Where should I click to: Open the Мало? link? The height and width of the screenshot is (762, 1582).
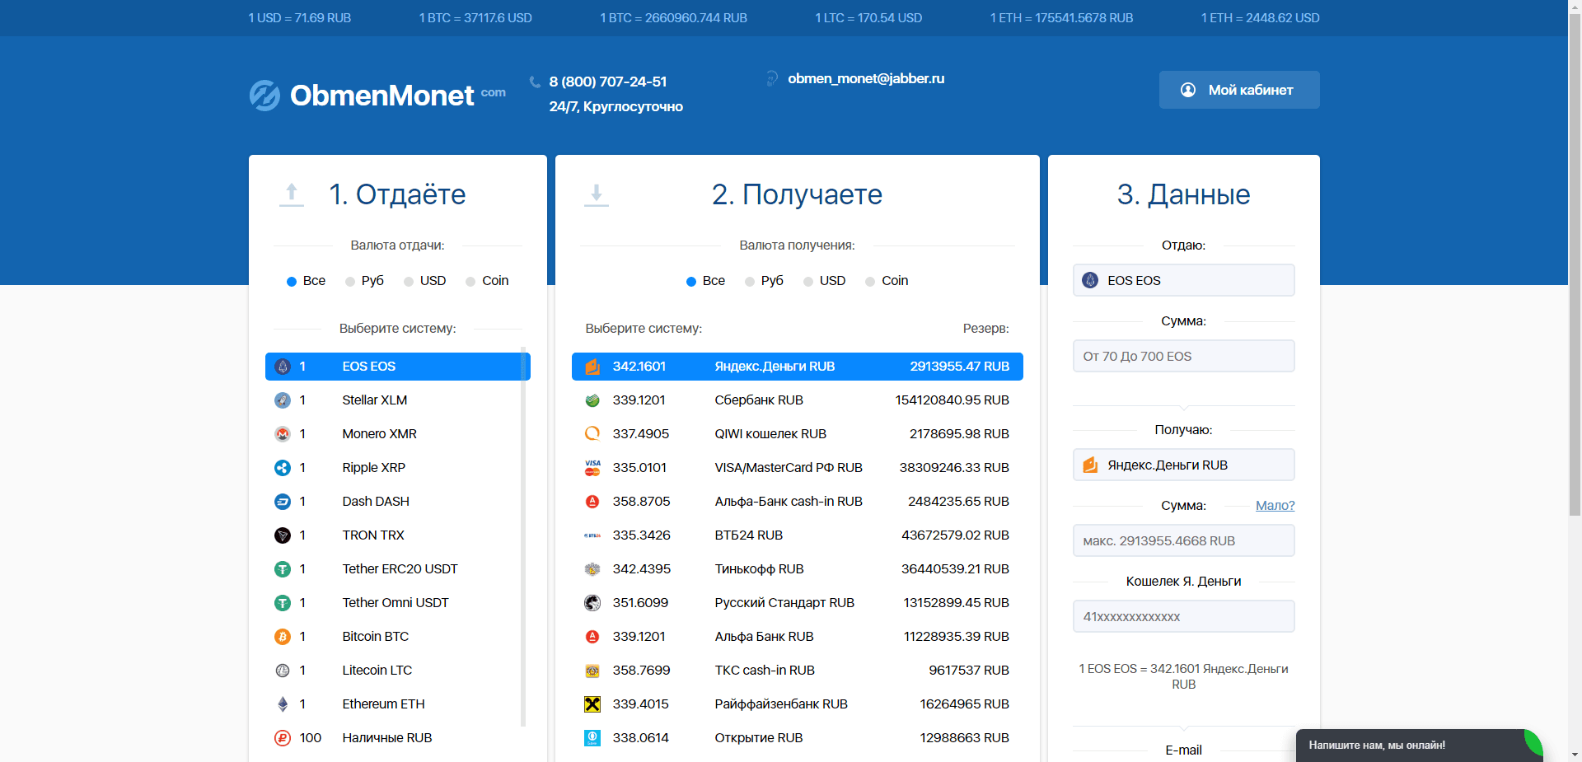click(1275, 505)
